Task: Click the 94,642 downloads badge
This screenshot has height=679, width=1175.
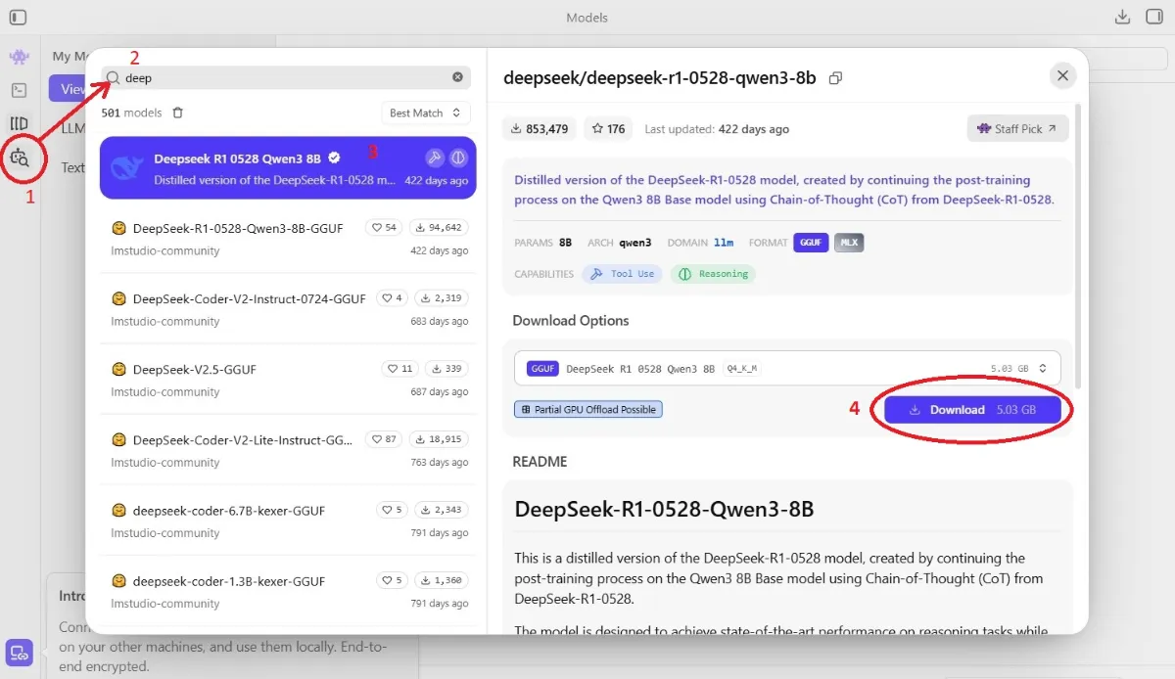Action: coord(439,228)
